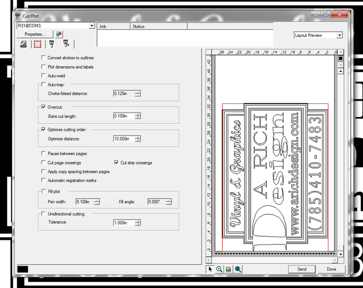Decrease Pen width with its down arrow
Screen dimensions: 363x288
coord(97,203)
